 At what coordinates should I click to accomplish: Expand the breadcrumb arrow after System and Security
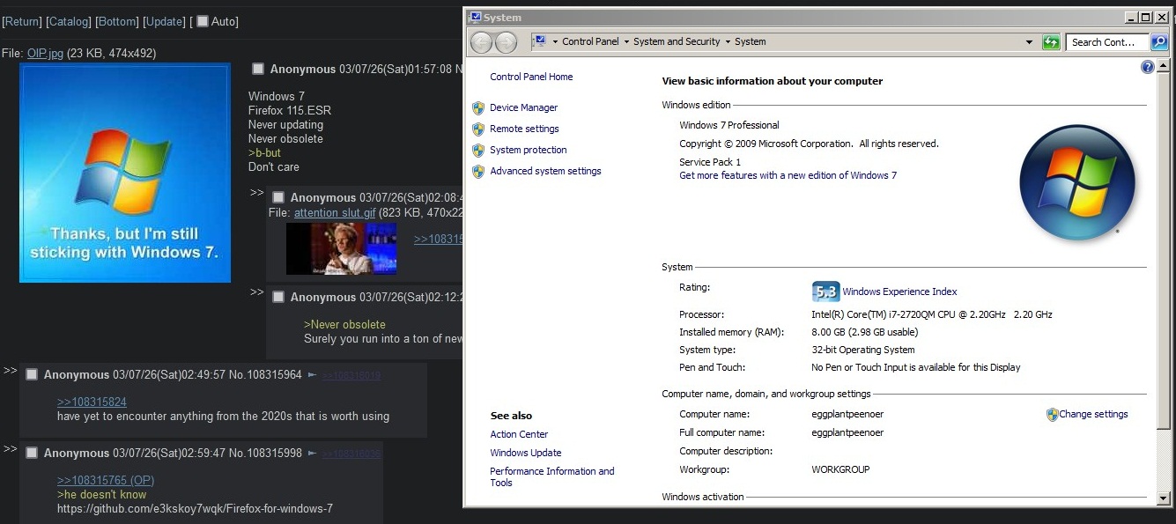pos(728,42)
